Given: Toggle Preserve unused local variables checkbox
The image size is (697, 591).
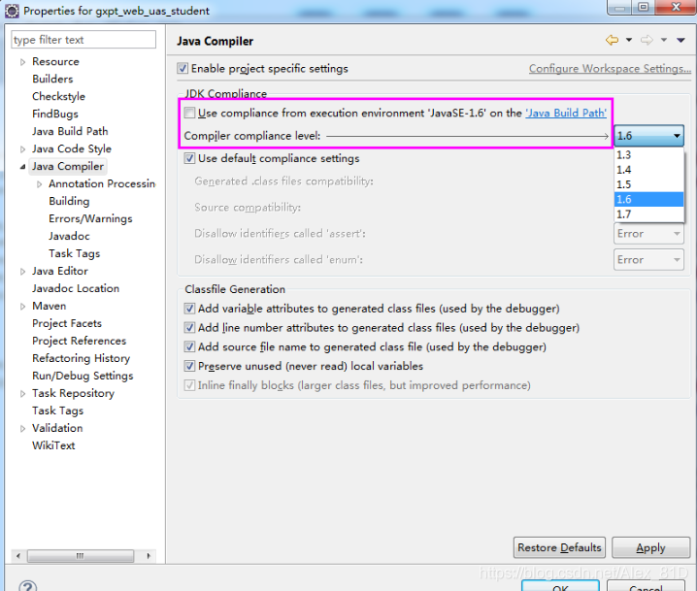Looking at the screenshot, I should point(190,367).
